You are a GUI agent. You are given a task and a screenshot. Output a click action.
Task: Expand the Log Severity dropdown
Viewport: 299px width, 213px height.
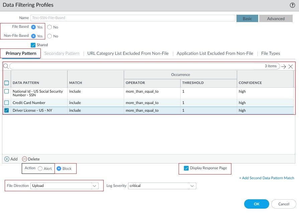point(162,186)
